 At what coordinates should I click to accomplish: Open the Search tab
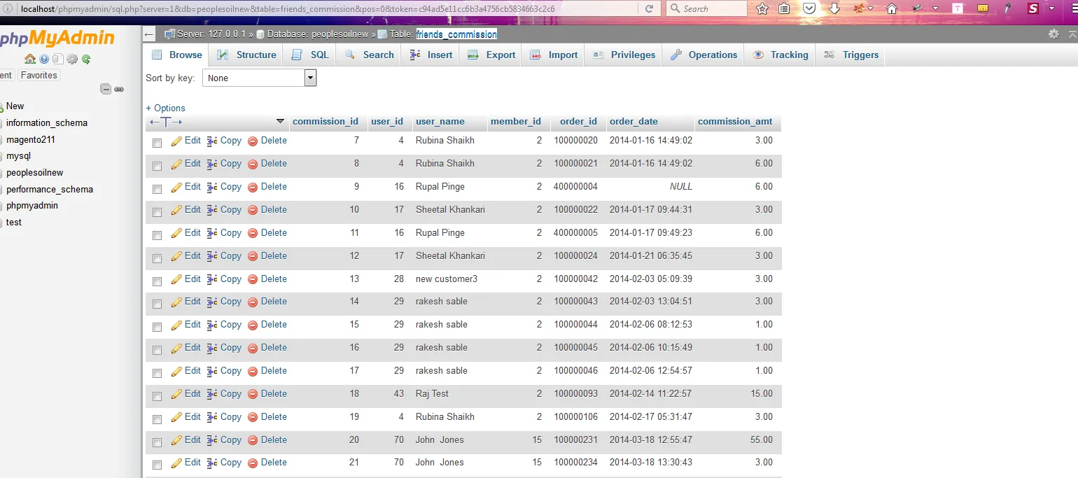point(370,55)
